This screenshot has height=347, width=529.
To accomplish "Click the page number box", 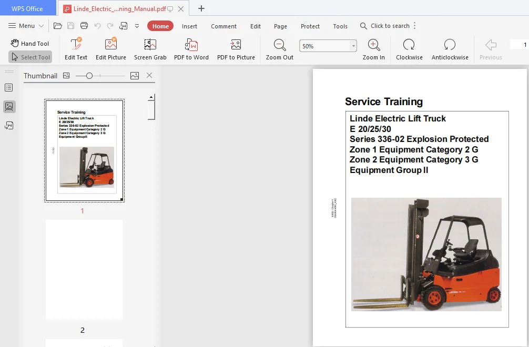I will coord(519,45).
